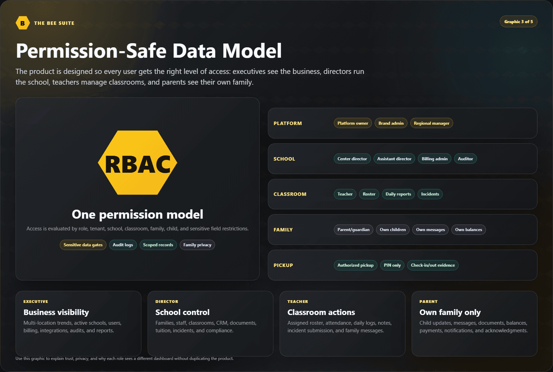
Task: Click the 'Families, staff, classrooms' director description
Action: 206,327
